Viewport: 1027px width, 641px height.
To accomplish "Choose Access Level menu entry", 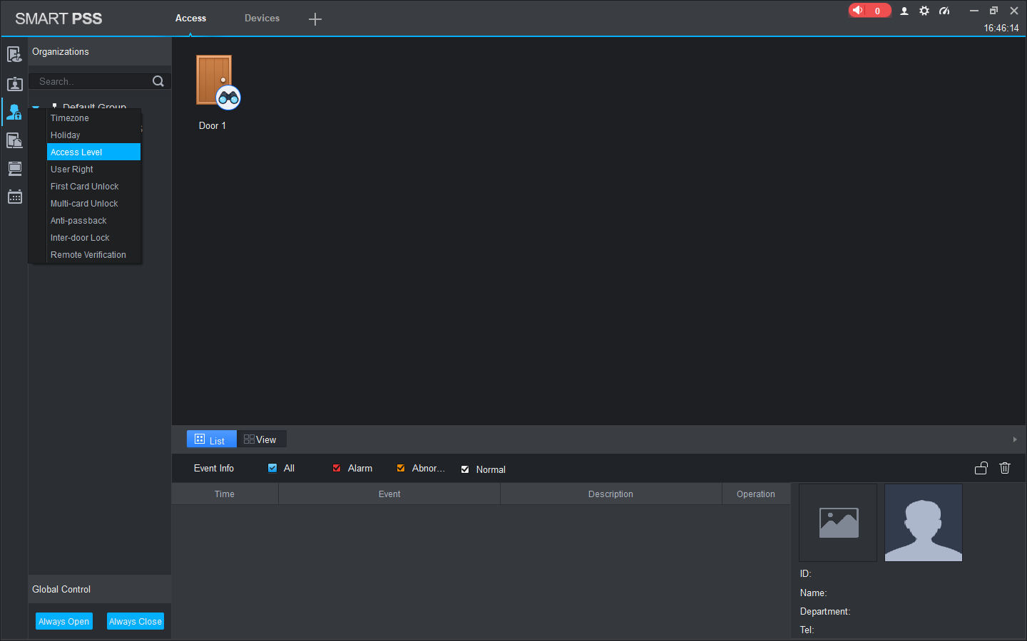I will point(93,152).
